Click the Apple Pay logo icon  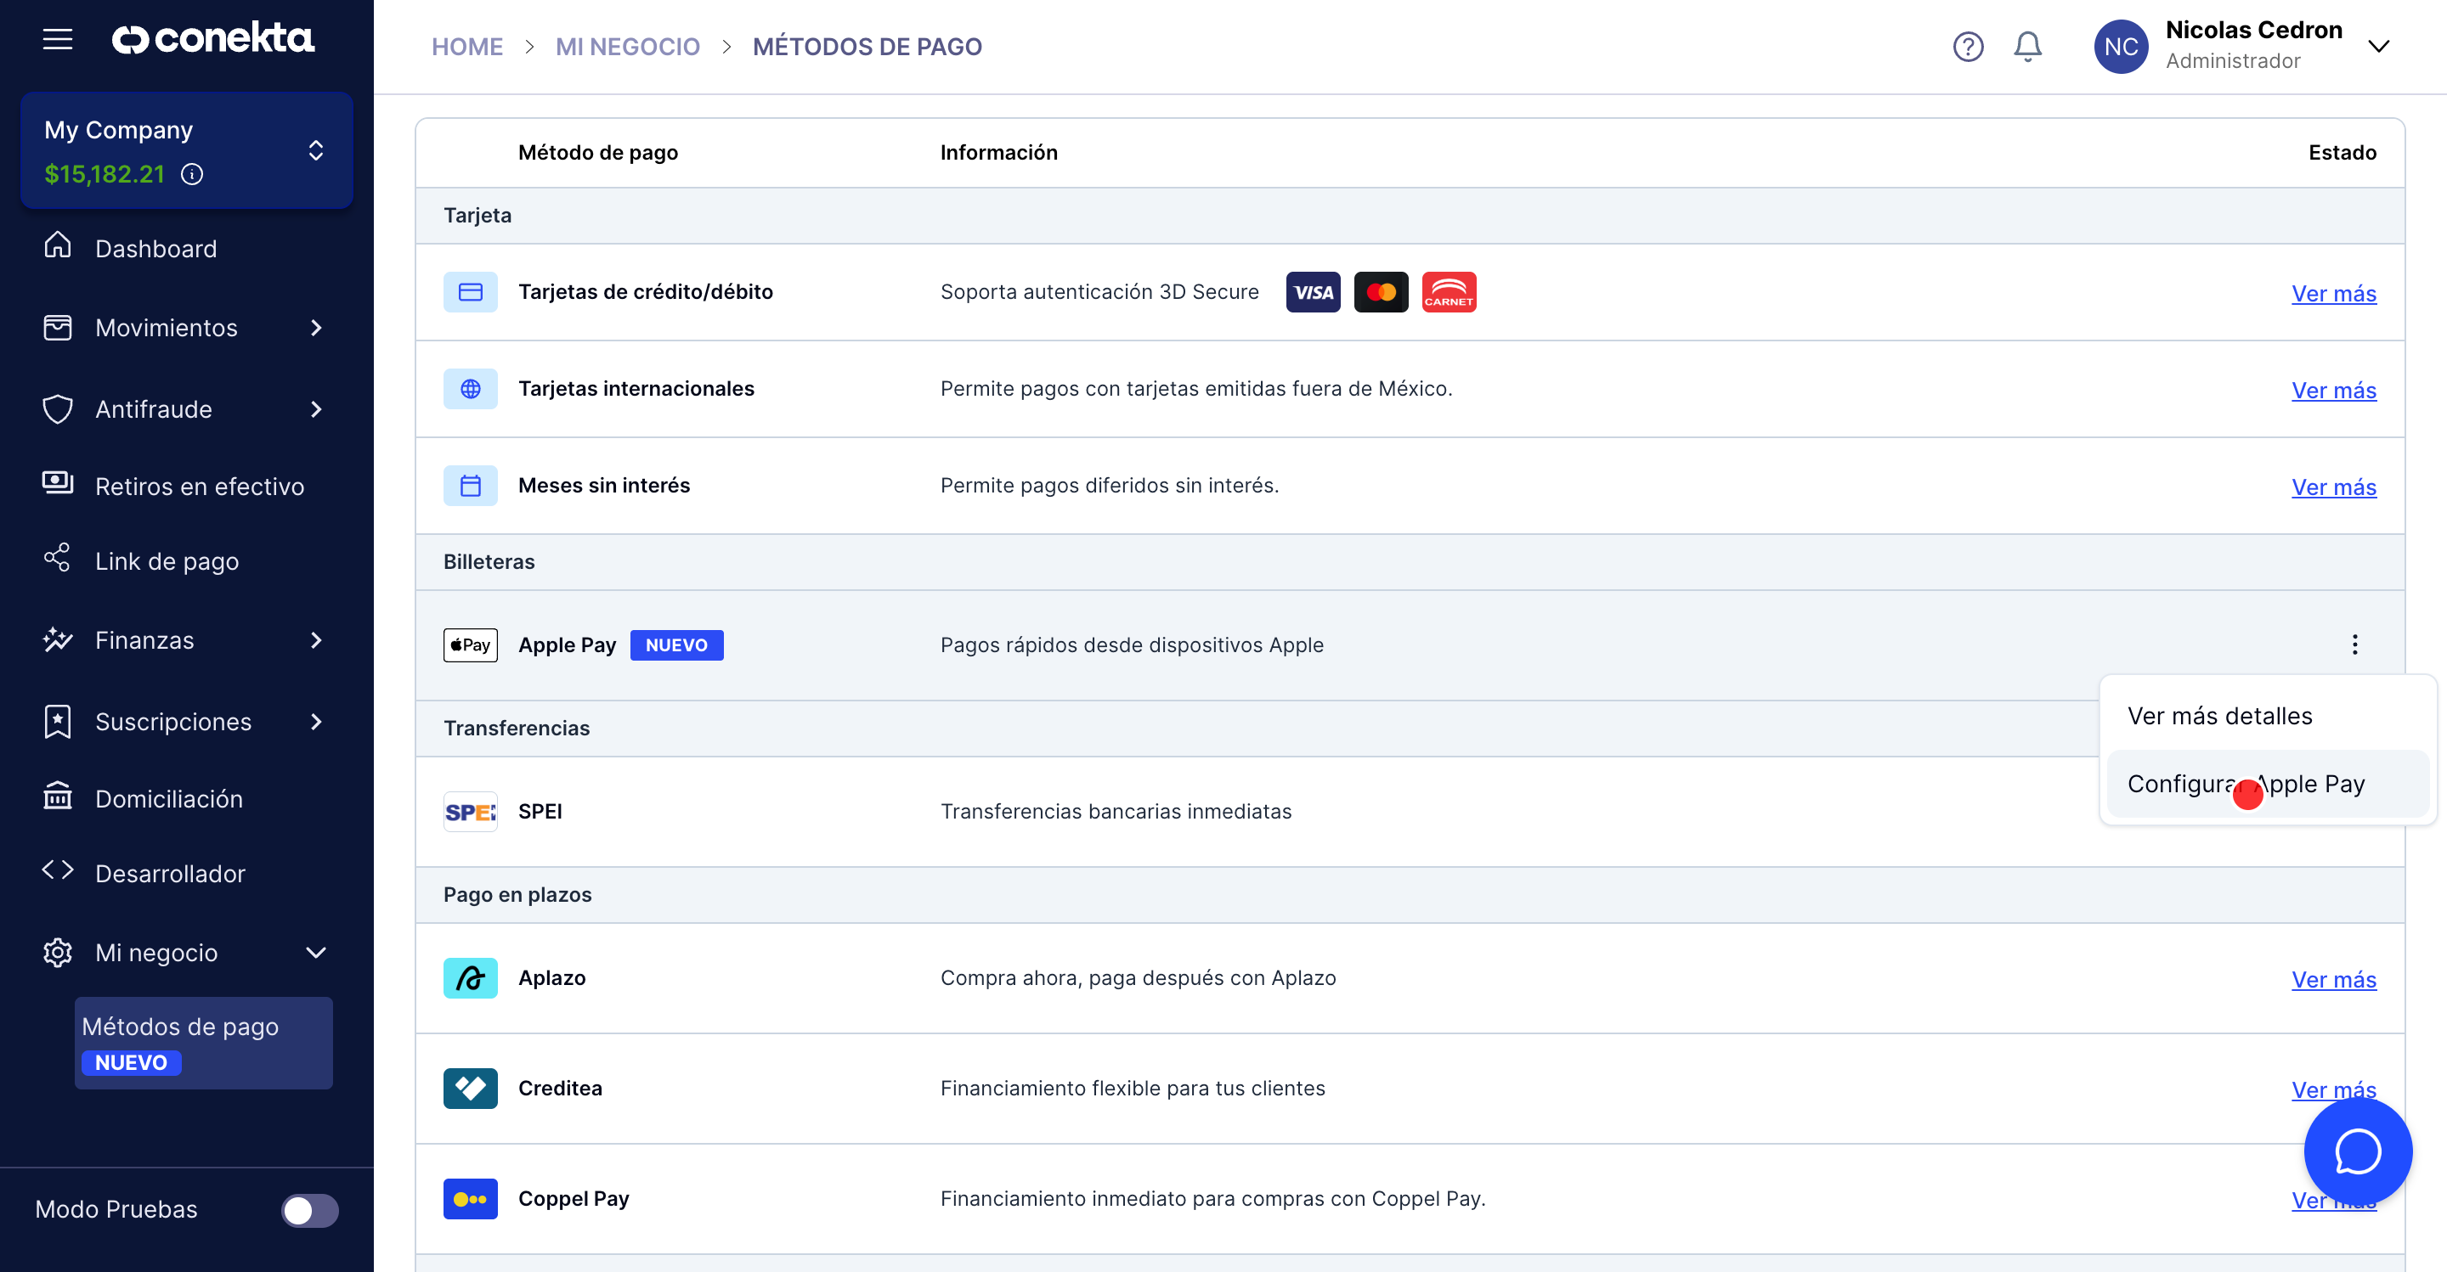click(x=470, y=645)
